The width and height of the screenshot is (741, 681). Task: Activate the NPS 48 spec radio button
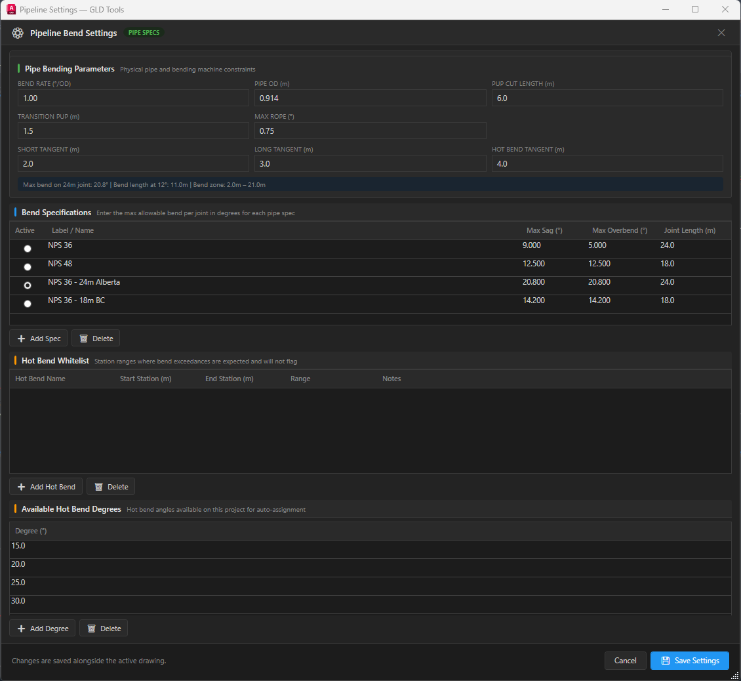pos(27,266)
